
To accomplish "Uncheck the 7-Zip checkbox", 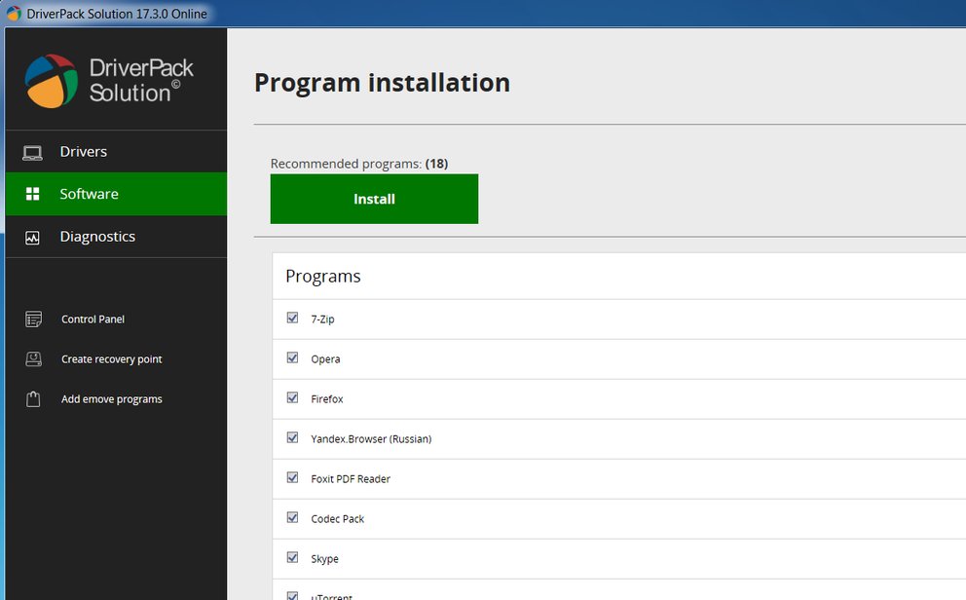I will point(293,318).
